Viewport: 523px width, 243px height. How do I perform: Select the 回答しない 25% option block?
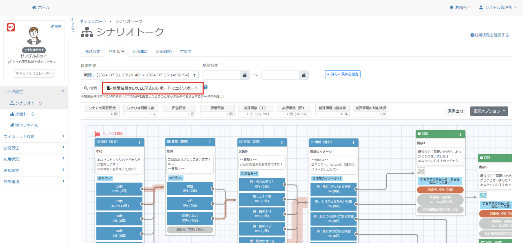[190, 218]
